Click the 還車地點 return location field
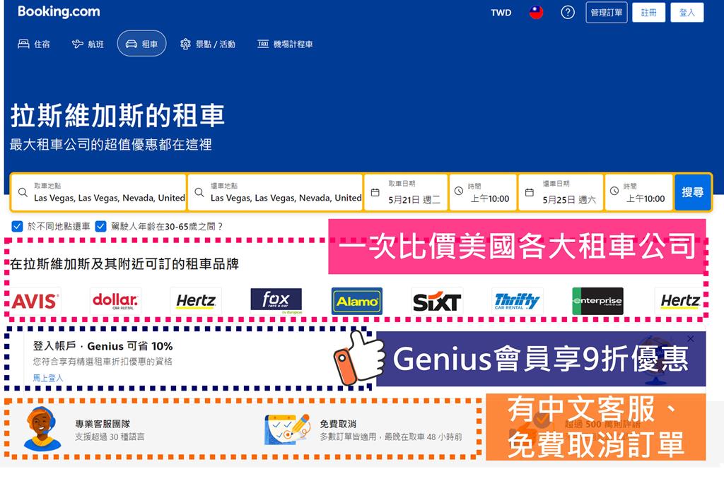Screen dimensions: 724x481 point(275,192)
